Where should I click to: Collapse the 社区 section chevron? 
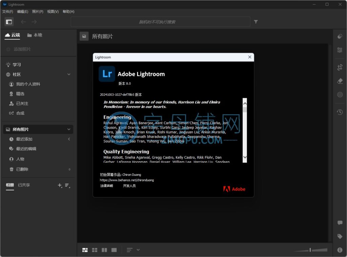pos(69,74)
